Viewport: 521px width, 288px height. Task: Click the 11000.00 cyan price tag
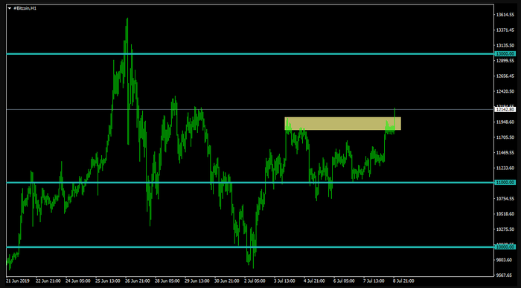[505, 183]
